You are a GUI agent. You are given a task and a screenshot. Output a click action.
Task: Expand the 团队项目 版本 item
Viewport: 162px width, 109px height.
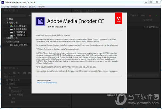point(8,45)
